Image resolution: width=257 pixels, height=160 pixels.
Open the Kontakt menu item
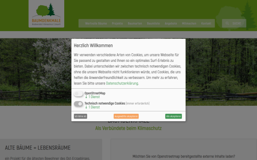tap(206, 23)
